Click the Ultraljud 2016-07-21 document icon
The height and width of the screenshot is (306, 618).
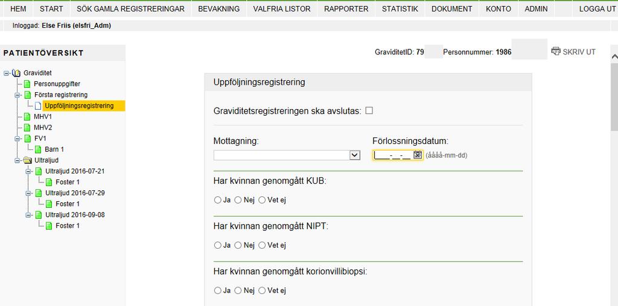[x=38, y=172]
